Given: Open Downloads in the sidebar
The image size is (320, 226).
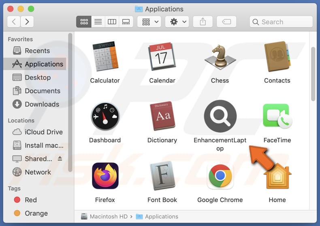Looking at the screenshot, I should 35,104.
